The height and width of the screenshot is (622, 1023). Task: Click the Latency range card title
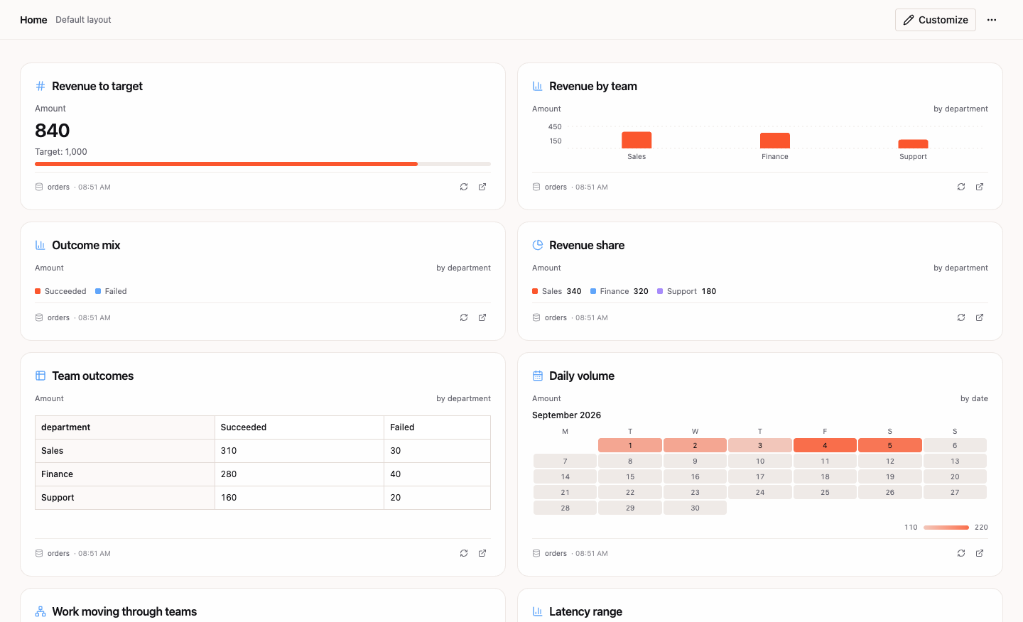coord(585,611)
